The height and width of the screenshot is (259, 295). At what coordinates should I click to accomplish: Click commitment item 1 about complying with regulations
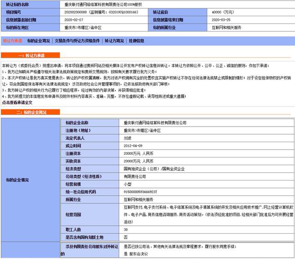pyautogui.click(x=79, y=72)
